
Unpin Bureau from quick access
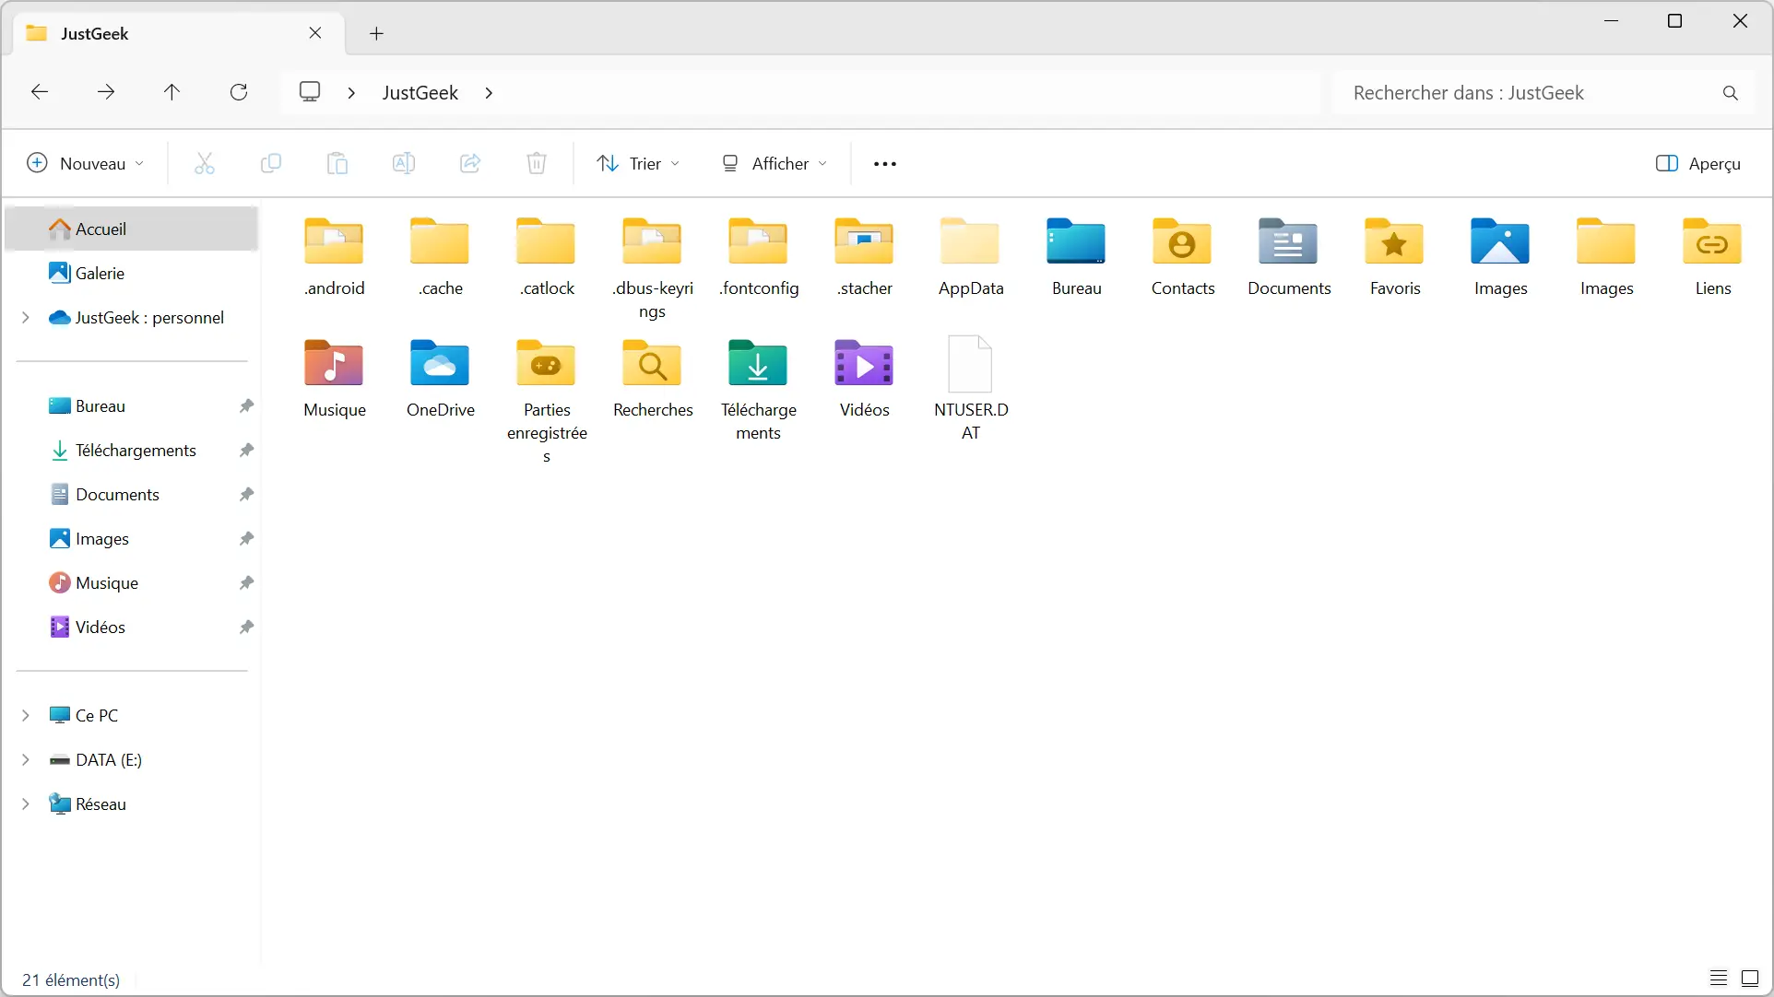(x=246, y=406)
